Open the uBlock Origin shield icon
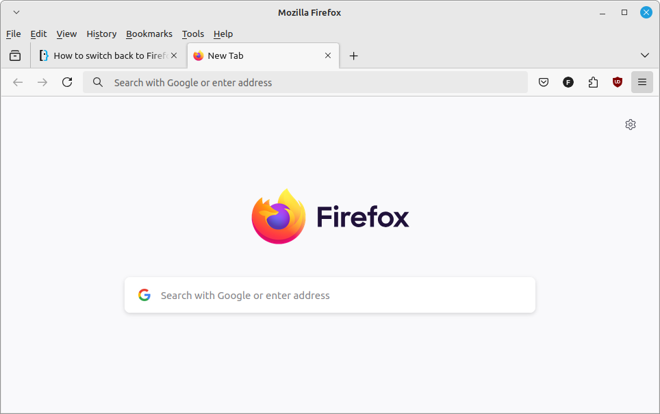Screen dimensions: 660x414 (x=618, y=82)
